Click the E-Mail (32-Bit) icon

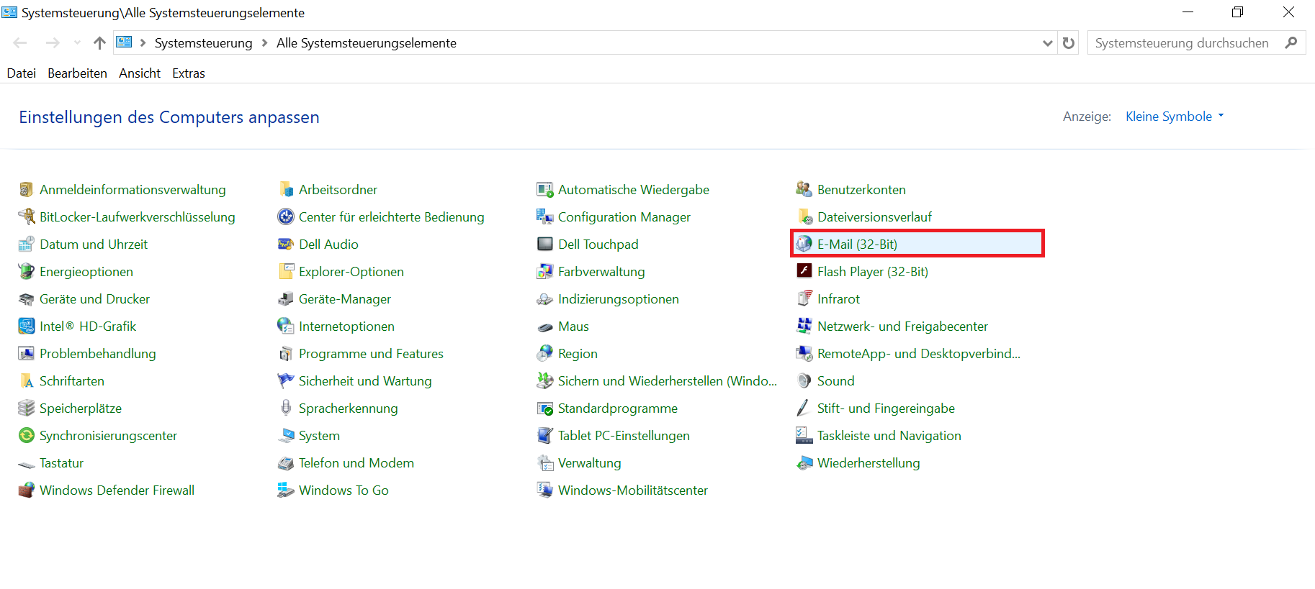tap(804, 245)
